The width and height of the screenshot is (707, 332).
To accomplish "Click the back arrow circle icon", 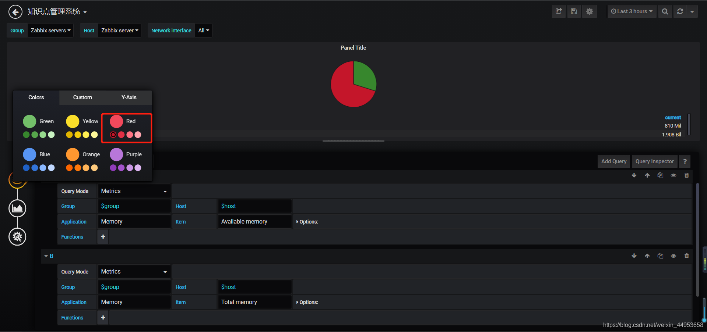I will click(15, 12).
